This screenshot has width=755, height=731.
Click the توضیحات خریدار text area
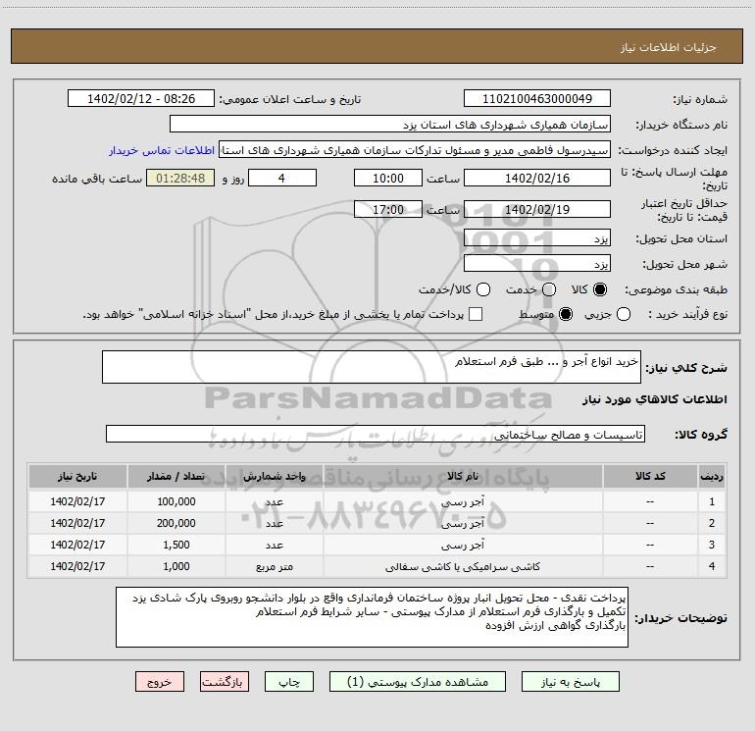(x=372, y=617)
